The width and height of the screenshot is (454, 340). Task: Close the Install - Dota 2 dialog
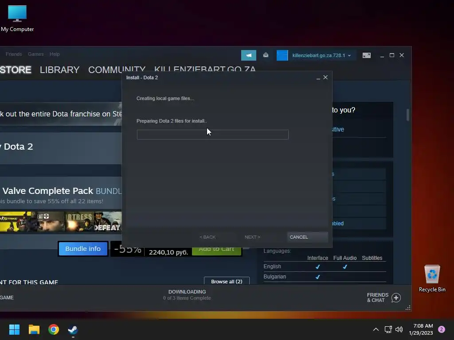tap(325, 77)
